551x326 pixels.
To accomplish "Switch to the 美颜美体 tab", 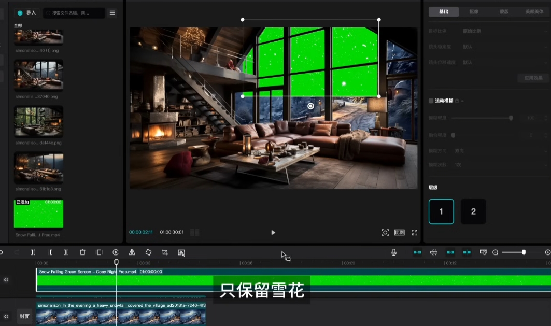I will click(534, 11).
